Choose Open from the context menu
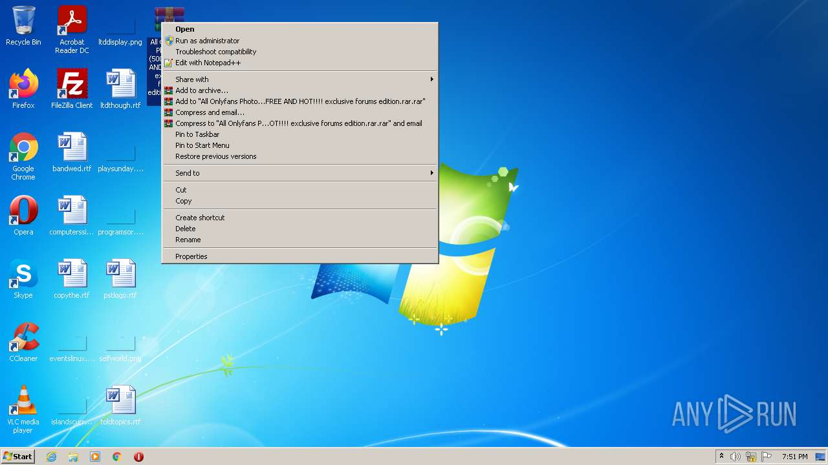Image resolution: width=828 pixels, height=465 pixels. 300,29
